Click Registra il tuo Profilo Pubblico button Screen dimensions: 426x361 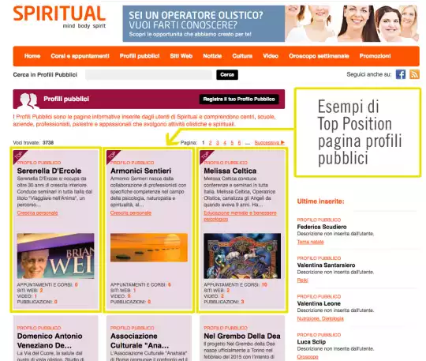(239, 99)
